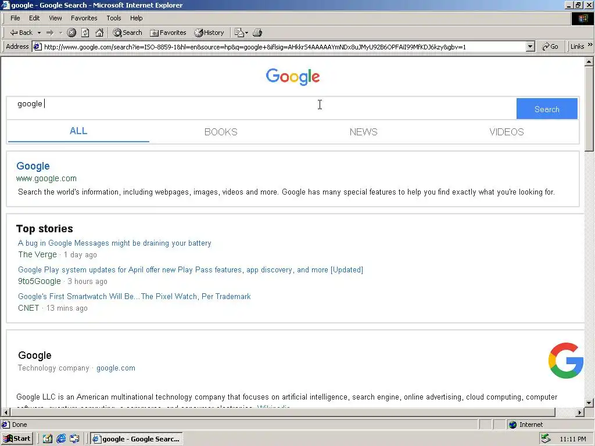595x446 pixels.
Task: Open the View menu
Action: pos(55,18)
